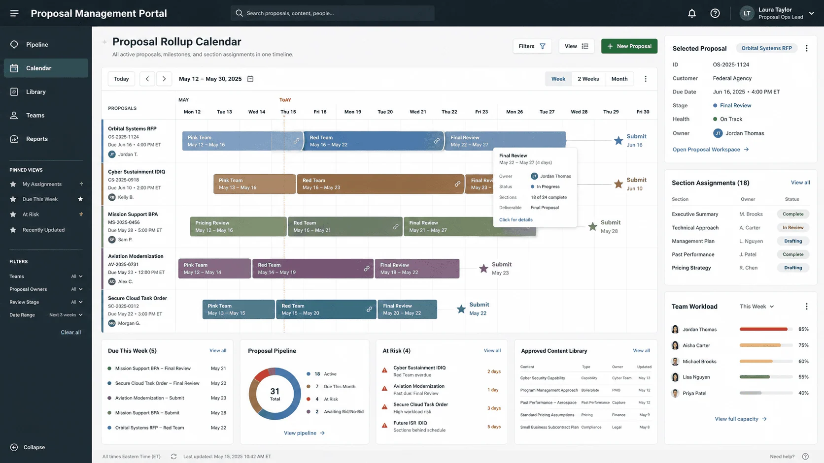Click Submit star for Orbital Systems RFP
Image resolution: width=824 pixels, height=463 pixels.
618,141
